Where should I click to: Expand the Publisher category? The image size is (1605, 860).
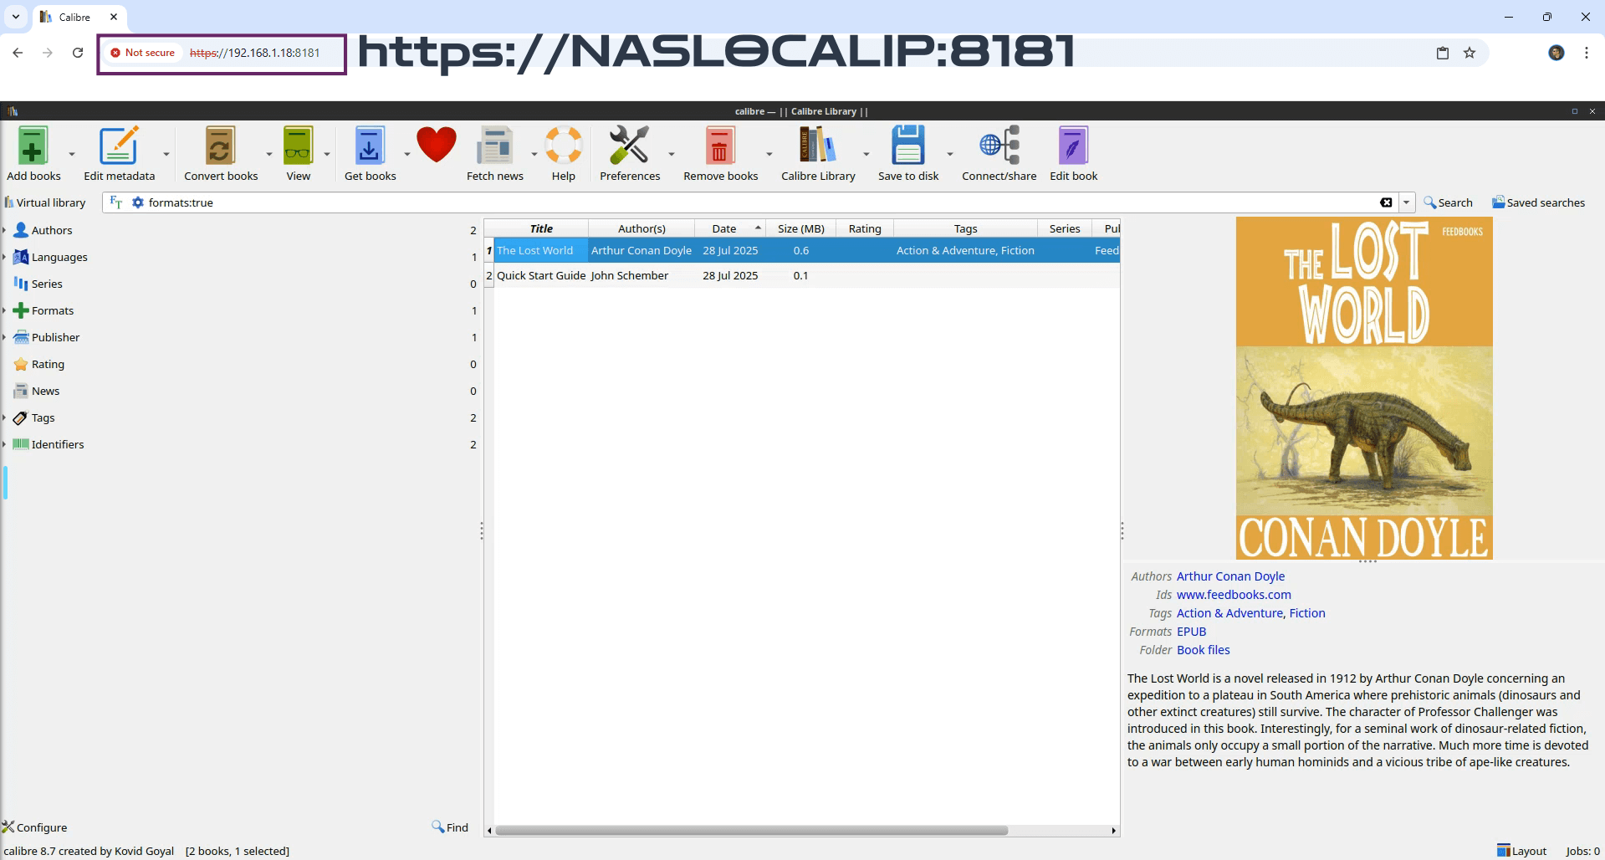click(x=4, y=337)
